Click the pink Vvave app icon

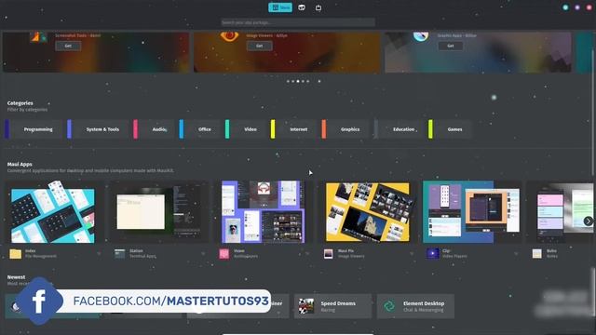224,254
